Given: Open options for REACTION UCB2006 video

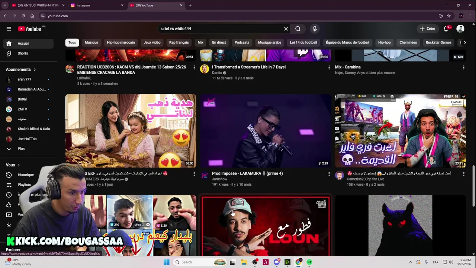Looking at the screenshot, I should (194, 67).
